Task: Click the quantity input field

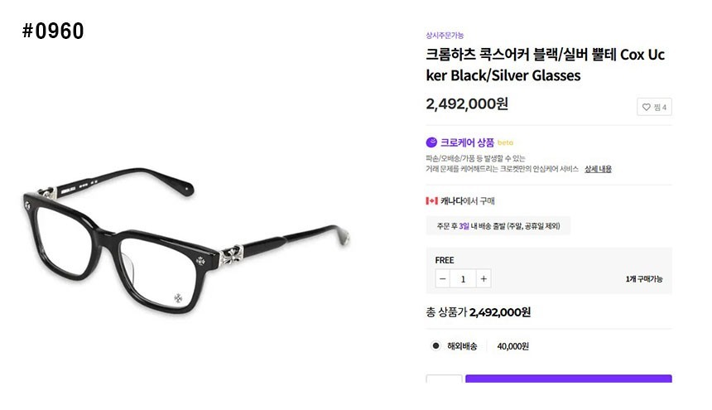Action: pyautogui.click(x=463, y=279)
